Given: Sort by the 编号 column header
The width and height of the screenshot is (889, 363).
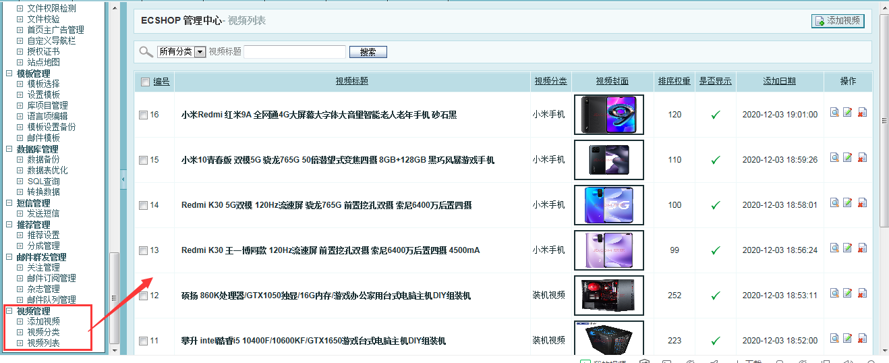Looking at the screenshot, I should pos(161,81).
